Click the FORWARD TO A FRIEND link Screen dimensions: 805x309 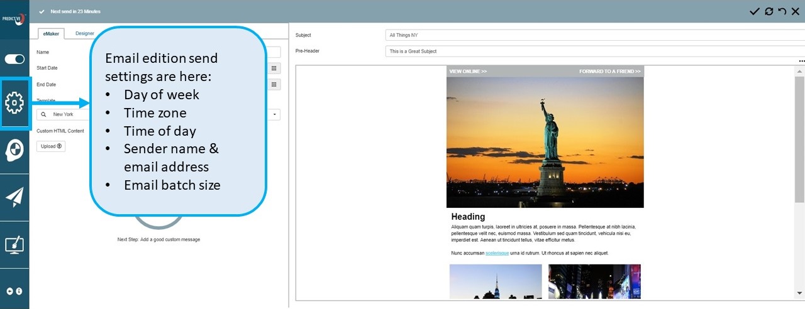coord(609,72)
